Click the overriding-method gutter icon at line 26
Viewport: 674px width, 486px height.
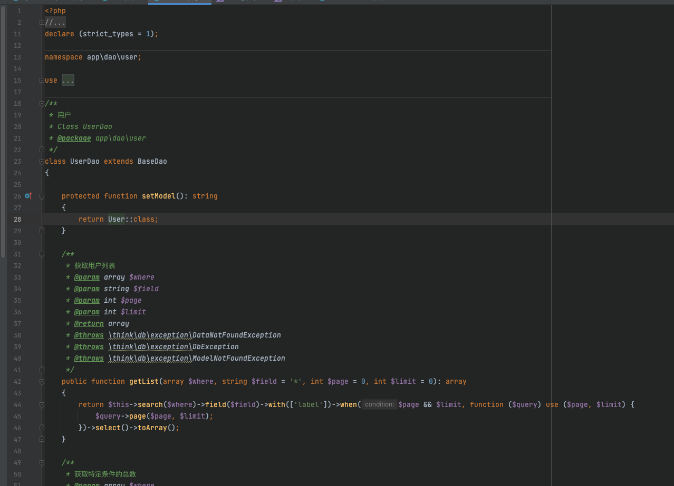(x=28, y=196)
